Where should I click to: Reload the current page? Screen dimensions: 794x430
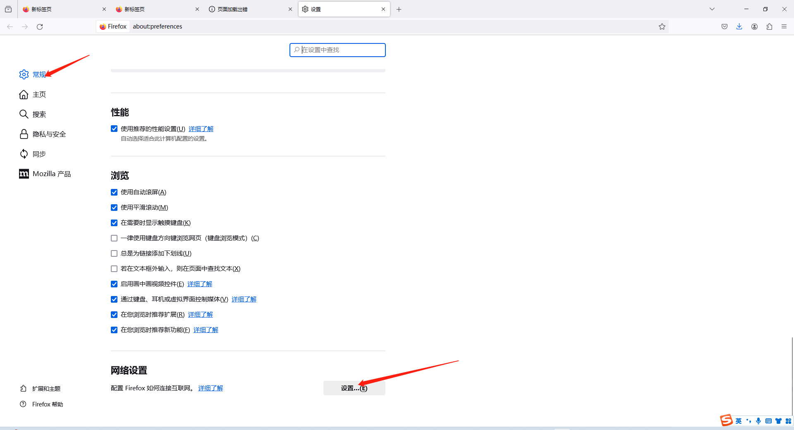point(40,26)
